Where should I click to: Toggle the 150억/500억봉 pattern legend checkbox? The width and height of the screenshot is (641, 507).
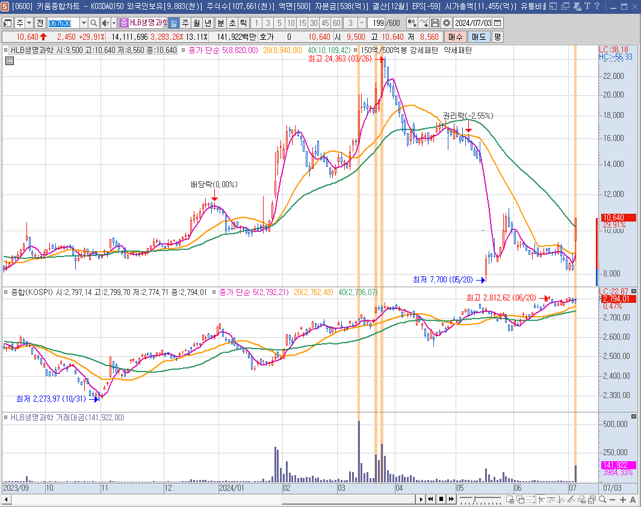[x=355, y=51]
